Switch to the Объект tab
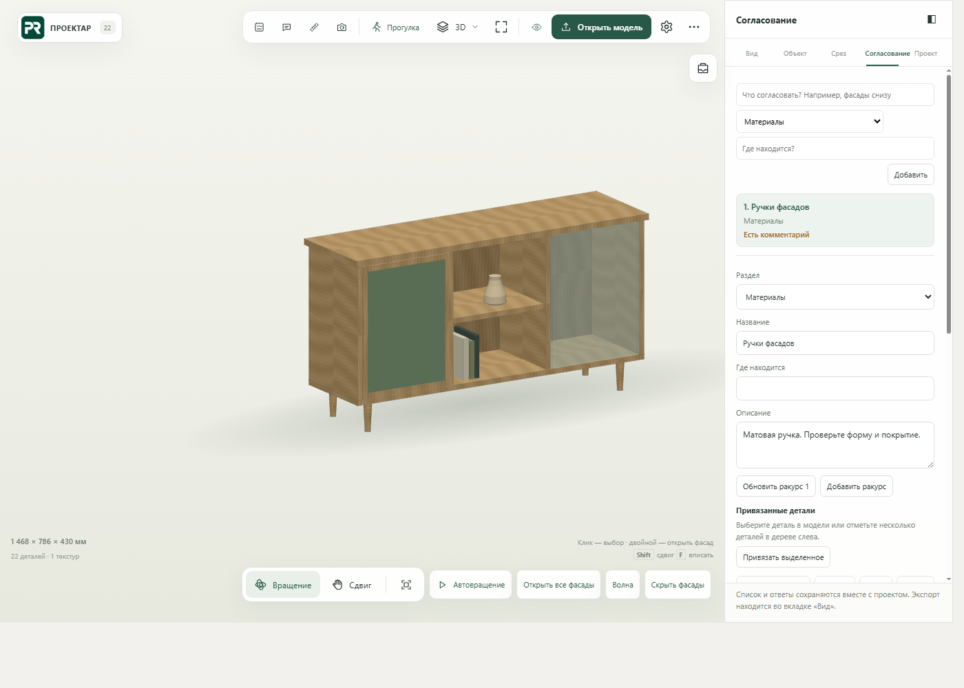Viewport: 964px width, 688px height. pos(795,54)
